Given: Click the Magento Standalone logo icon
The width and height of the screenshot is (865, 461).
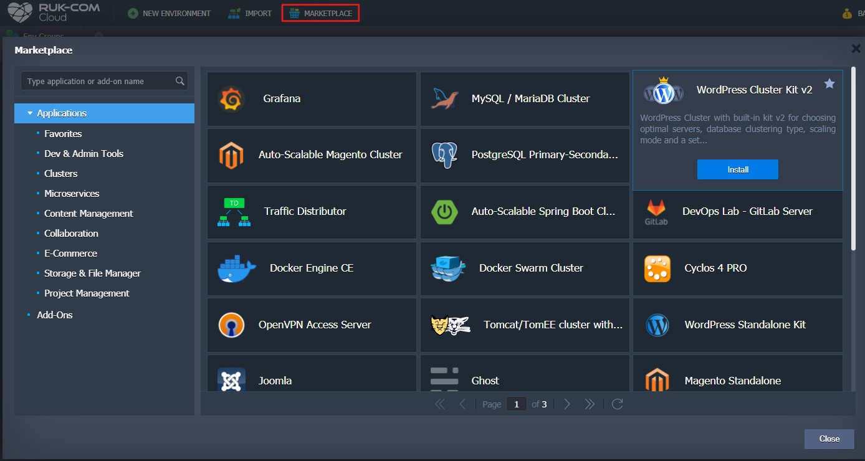Looking at the screenshot, I should click(x=657, y=380).
